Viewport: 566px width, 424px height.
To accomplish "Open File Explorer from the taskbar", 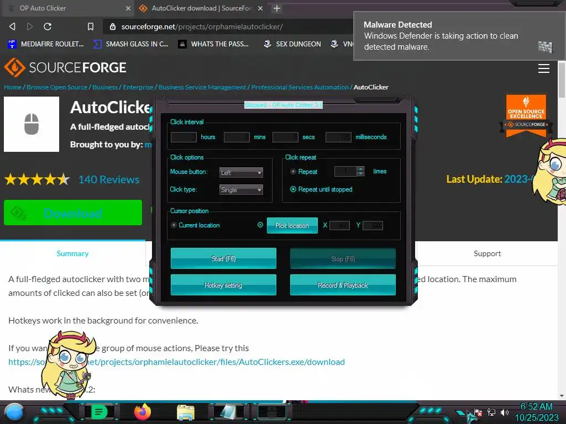I will tap(186, 412).
